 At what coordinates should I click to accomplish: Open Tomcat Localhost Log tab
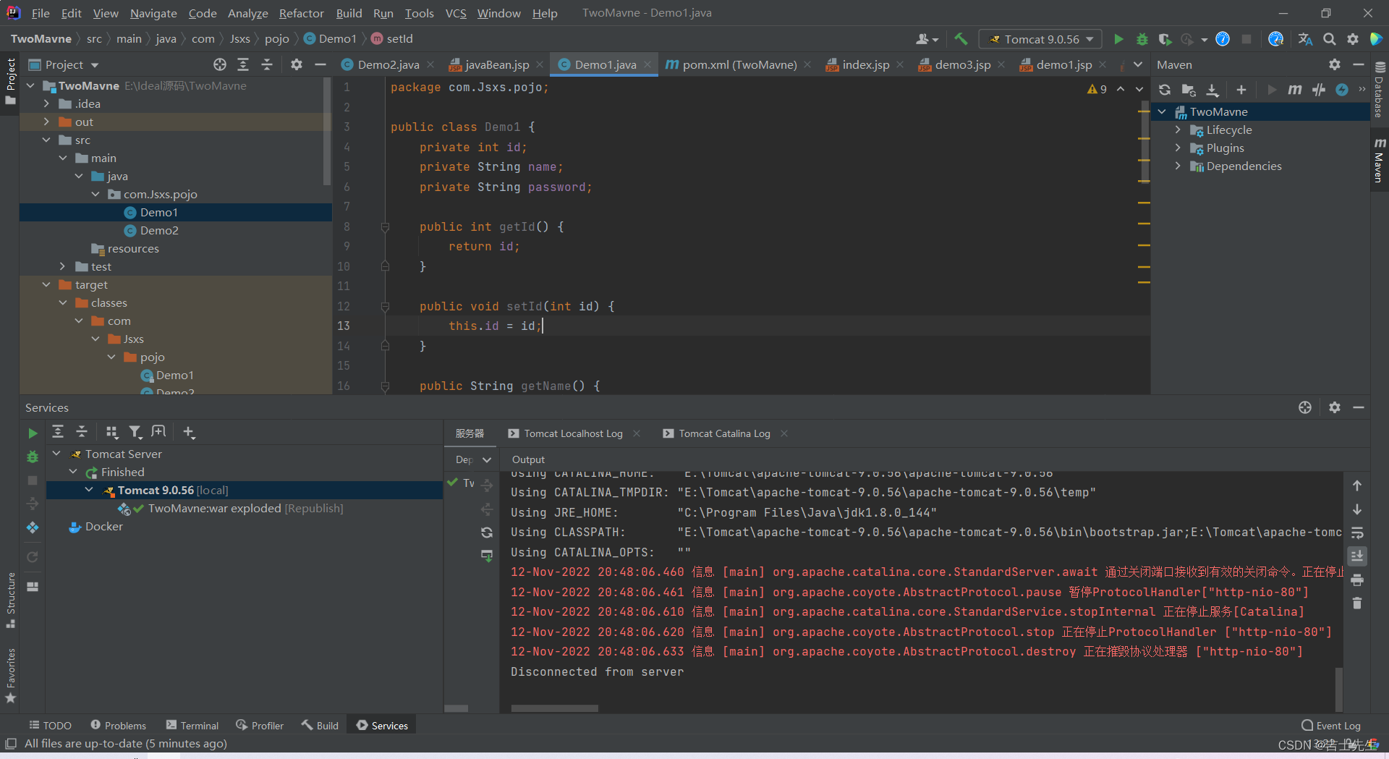click(572, 433)
